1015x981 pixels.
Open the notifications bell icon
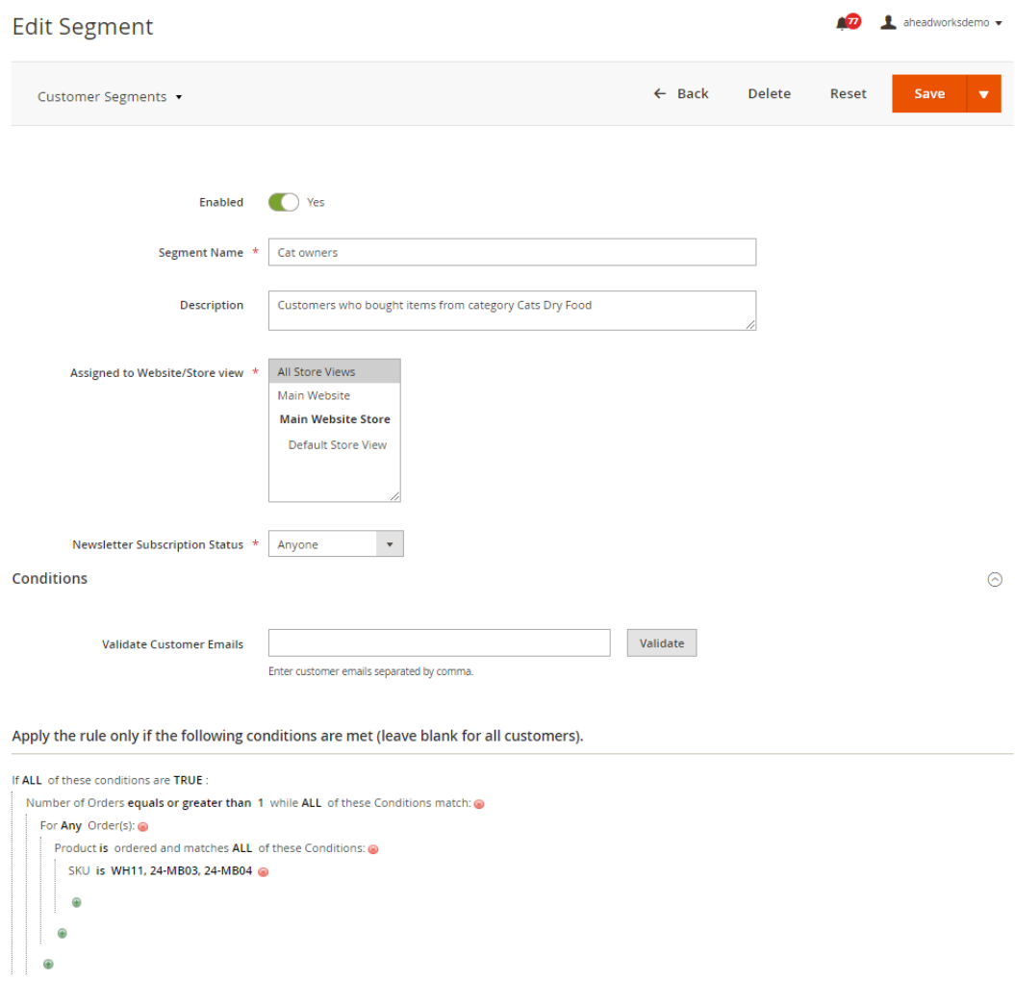coord(842,23)
